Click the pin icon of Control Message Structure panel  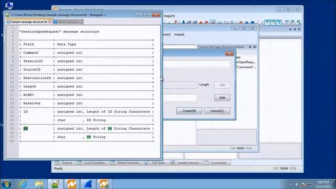(x=255, y=47)
